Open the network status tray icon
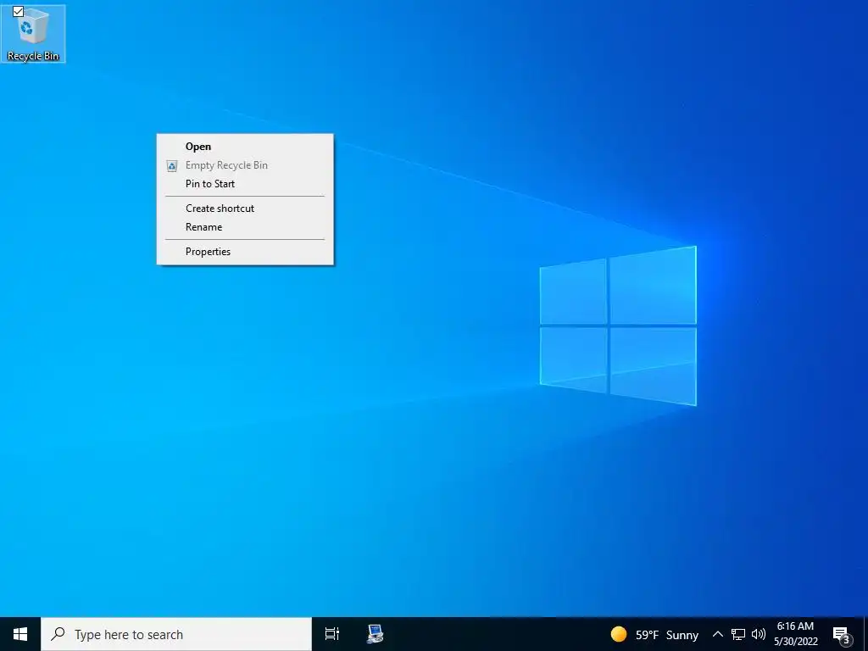 tap(738, 634)
